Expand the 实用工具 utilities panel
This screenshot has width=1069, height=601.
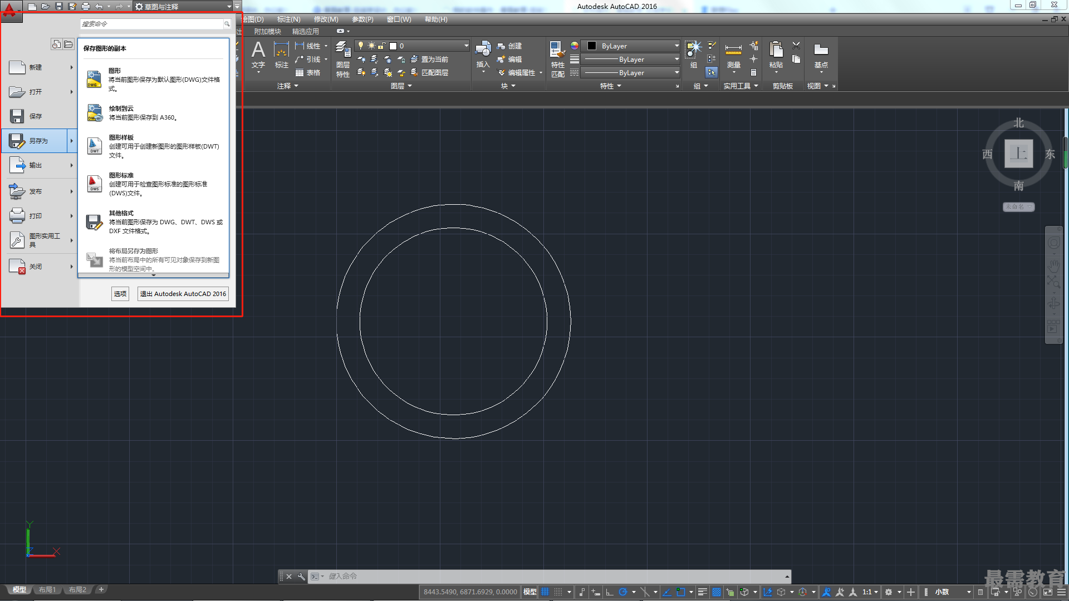tap(741, 86)
